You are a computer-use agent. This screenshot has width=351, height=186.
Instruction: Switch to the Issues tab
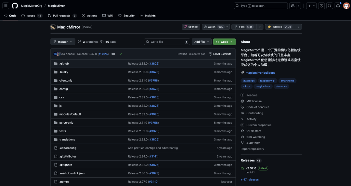tap(32, 16)
